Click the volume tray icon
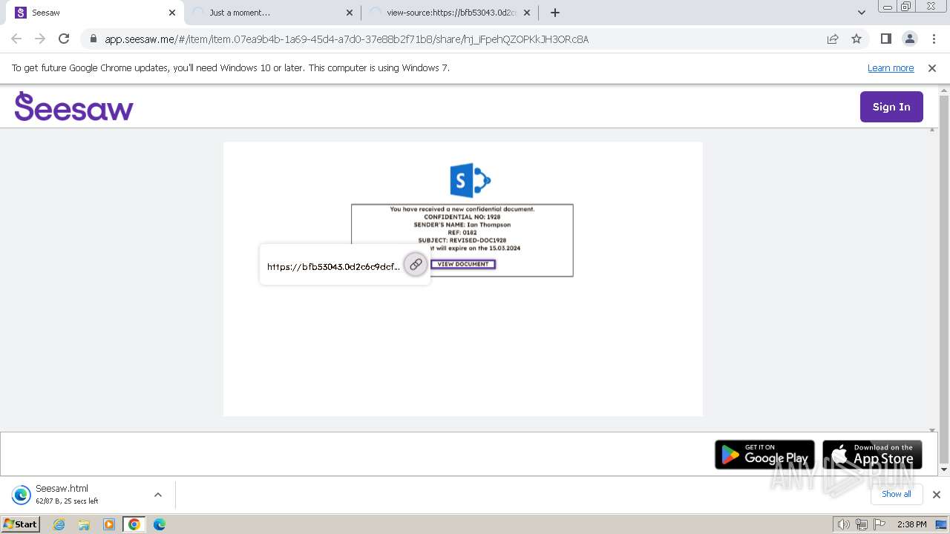Viewport: 950px width, 534px height. [844, 524]
